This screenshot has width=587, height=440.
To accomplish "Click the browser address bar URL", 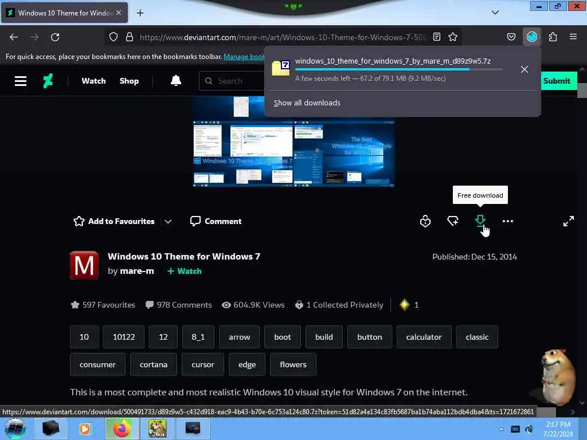I will click(283, 37).
